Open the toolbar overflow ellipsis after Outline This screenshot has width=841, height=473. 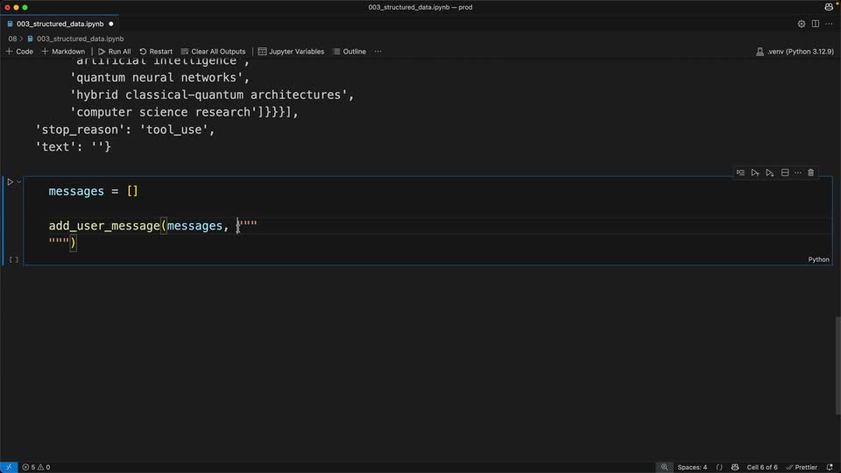click(x=378, y=52)
